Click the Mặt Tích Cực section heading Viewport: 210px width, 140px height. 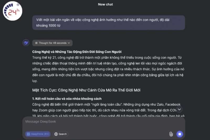point(86,90)
